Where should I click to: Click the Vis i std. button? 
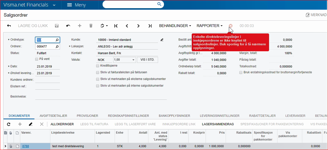(147, 60)
